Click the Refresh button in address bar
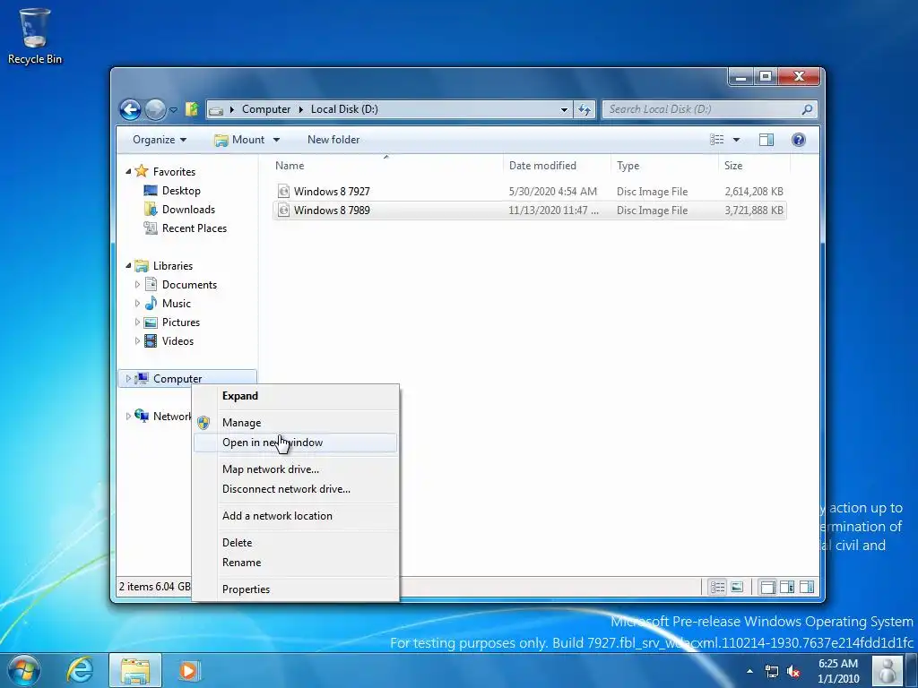Viewport: 918px width, 688px height. click(585, 109)
